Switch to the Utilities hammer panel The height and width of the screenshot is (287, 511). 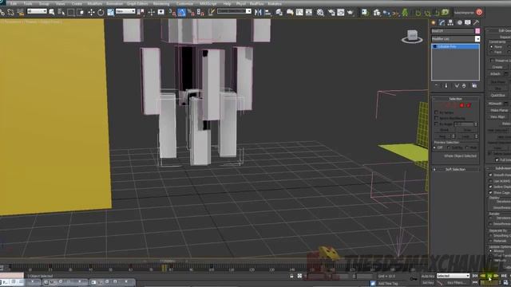[476, 22]
